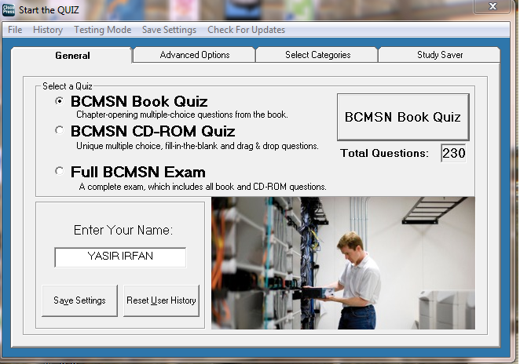Click the Total Questions: label
Screen dimensions: 520x364
pyautogui.click(x=384, y=153)
